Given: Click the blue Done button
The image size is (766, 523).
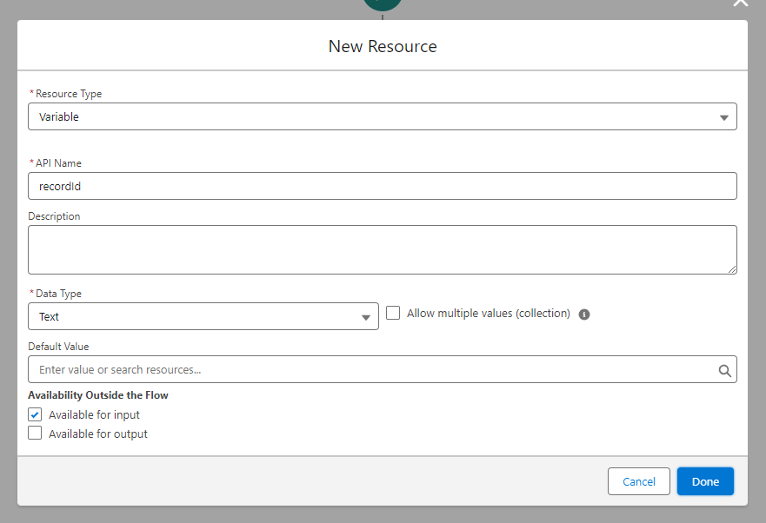Looking at the screenshot, I should coord(705,481).
